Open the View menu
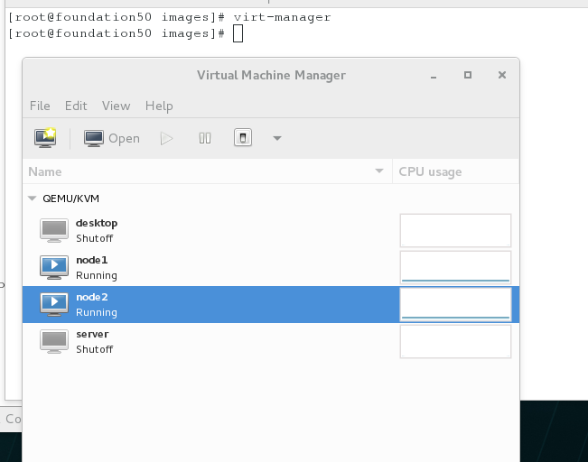The image size is (588, 462). tap(117, 106)
